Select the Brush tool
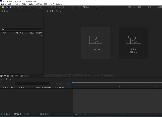This screenshot has height=117, width=162. (x=48, y=7)
